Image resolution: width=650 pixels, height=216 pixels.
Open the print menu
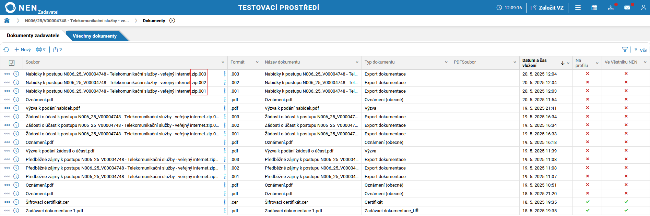[41, 50]
